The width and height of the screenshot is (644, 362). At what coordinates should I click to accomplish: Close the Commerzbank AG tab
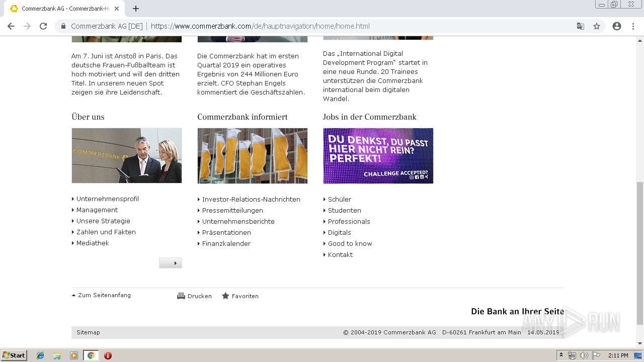pos(117,9)
